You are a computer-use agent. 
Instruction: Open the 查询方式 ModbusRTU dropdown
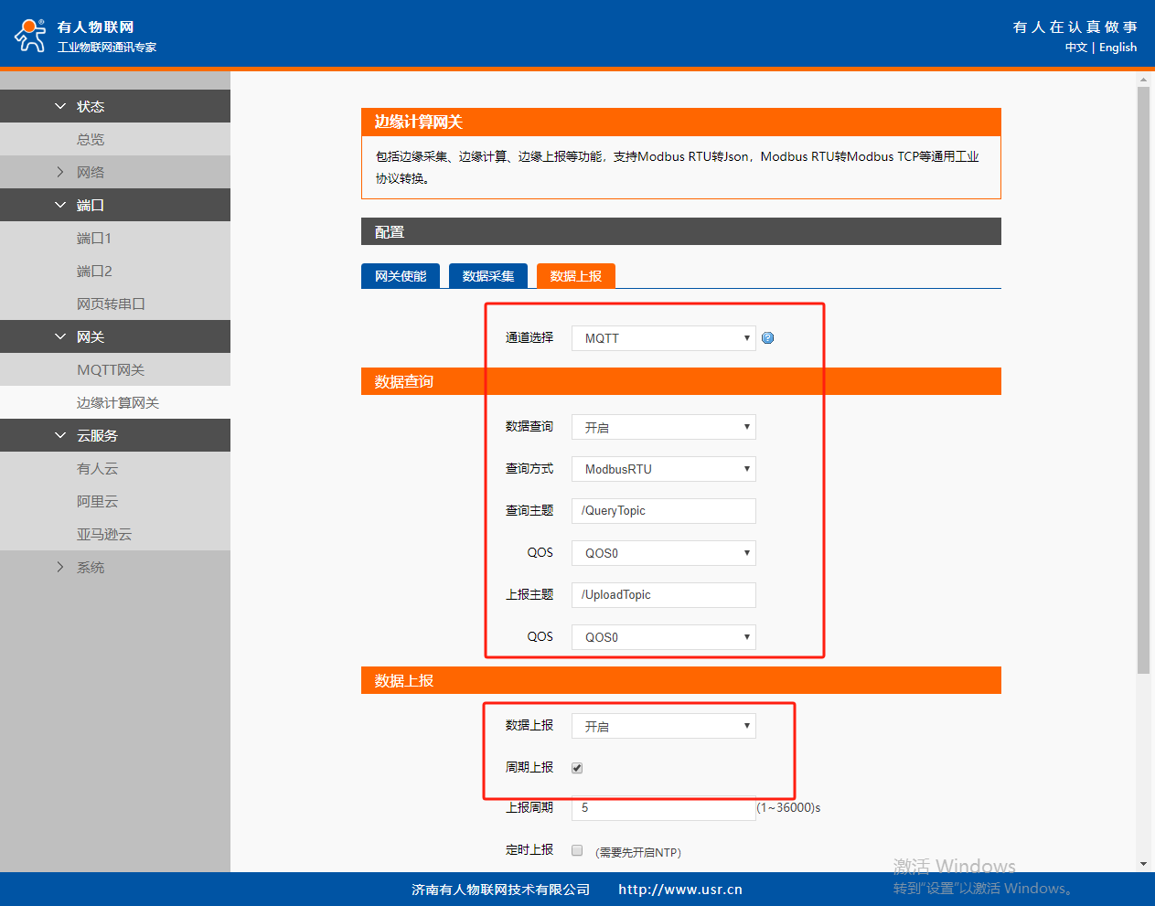664,469
